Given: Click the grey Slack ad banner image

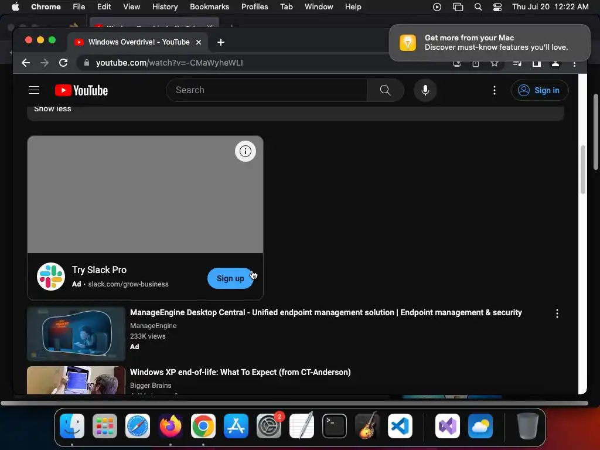Looking at the screenshot, I should [145, 195].
